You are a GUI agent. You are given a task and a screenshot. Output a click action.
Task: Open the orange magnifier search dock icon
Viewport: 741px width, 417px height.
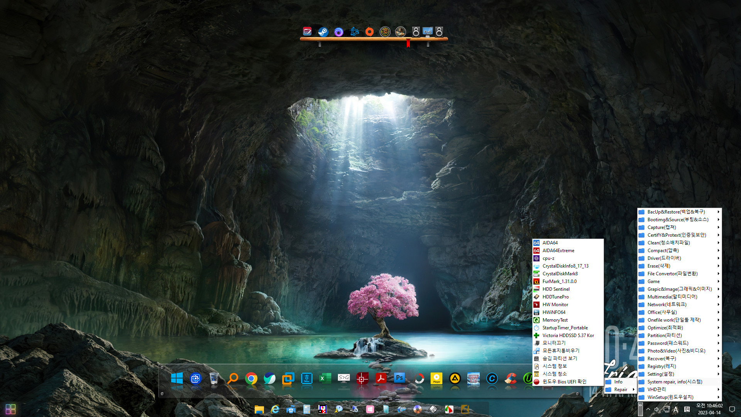[233, 378]
